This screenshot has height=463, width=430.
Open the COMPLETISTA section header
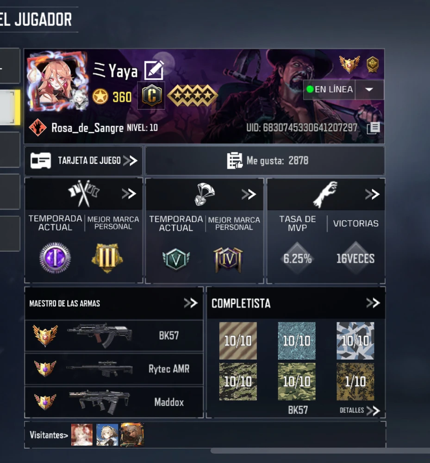[x=296, y=303]
